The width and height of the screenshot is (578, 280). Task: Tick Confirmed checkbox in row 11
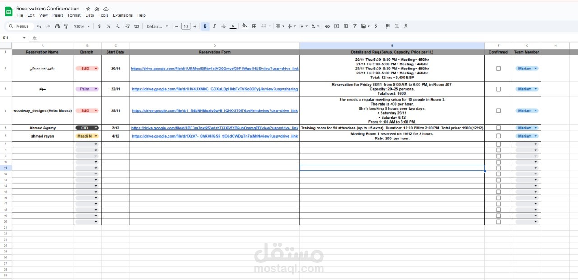click(x=499, y=168)
